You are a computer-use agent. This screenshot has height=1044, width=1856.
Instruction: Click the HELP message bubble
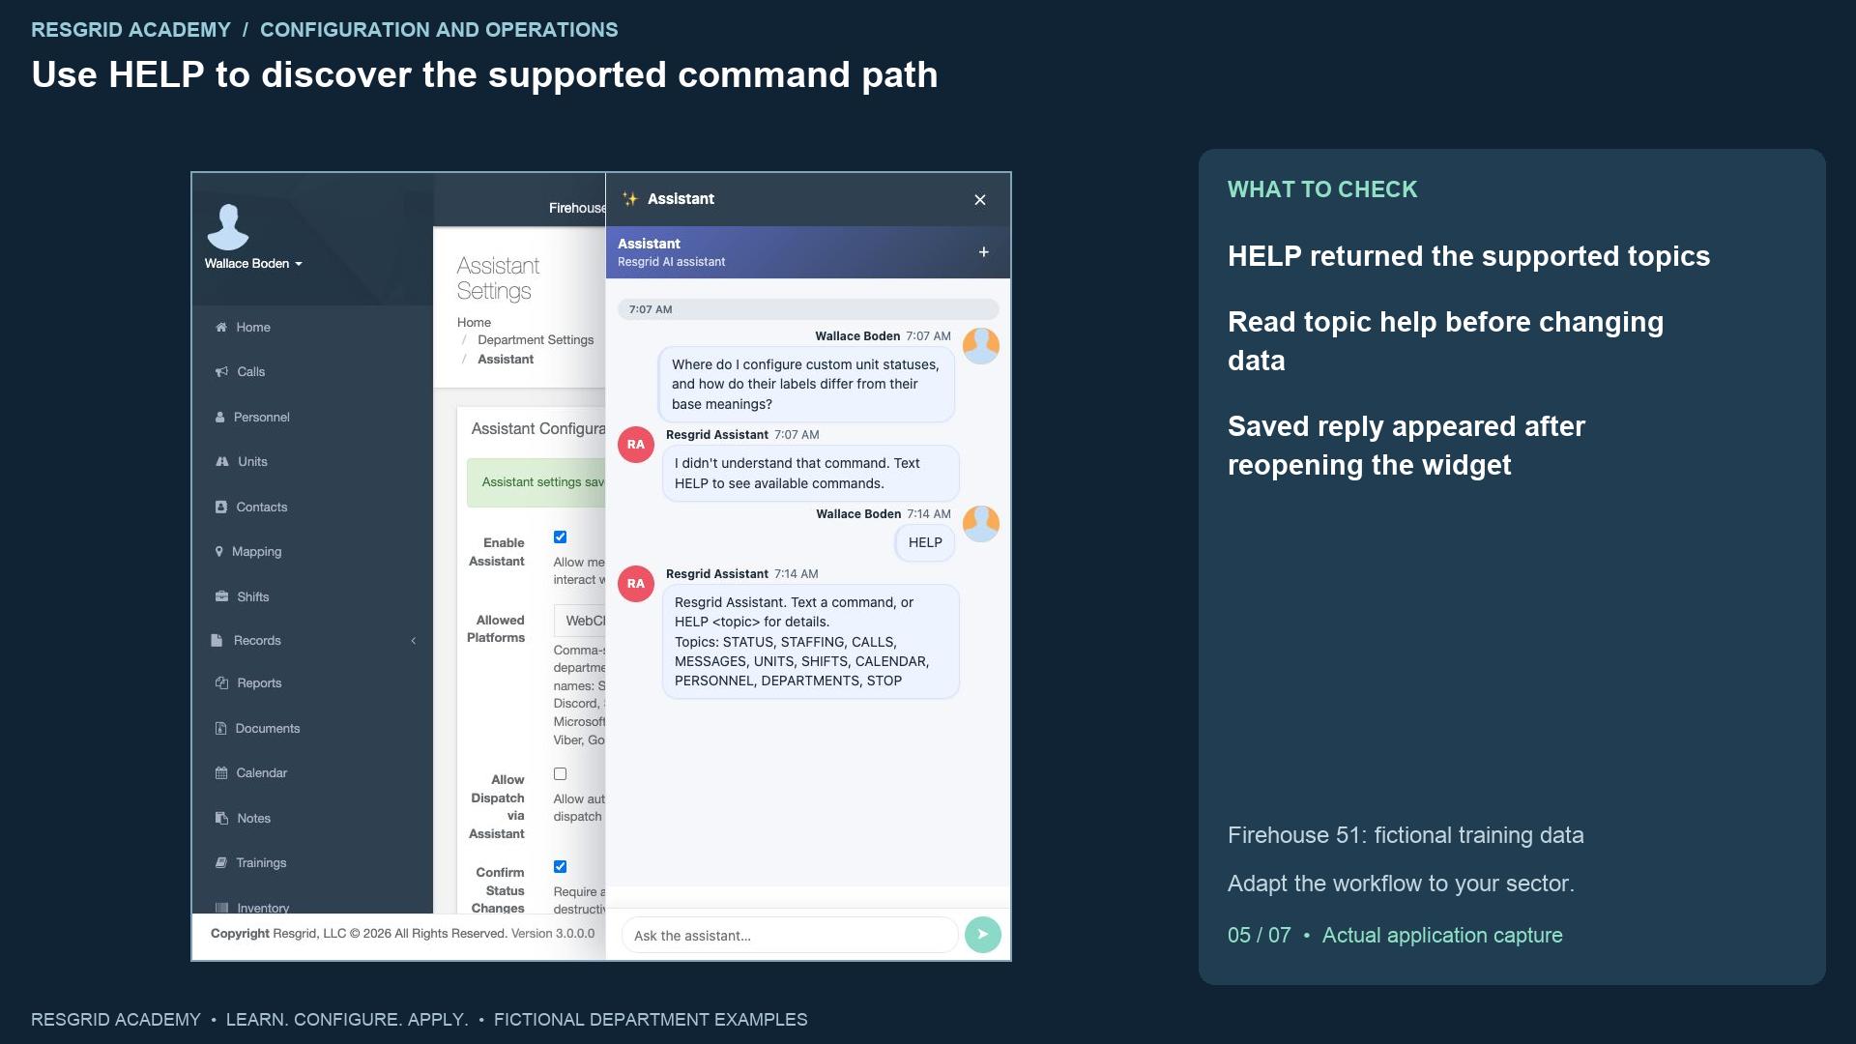925,543
